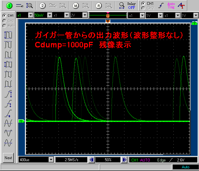
Task: Click the 2.6V trigger level value
Action: point(181,160)
